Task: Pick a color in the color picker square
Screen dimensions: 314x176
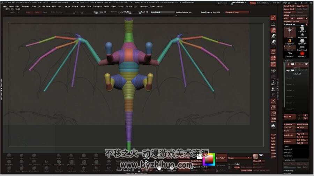Action: click(209, 159)
